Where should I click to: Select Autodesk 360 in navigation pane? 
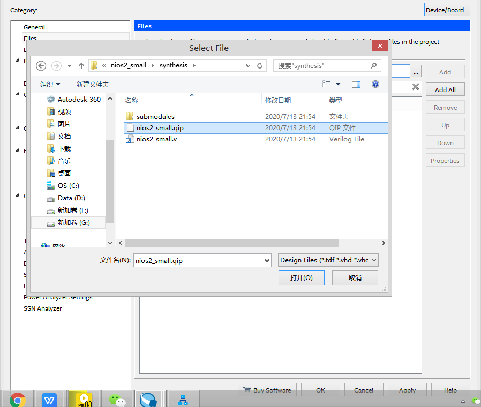(73, 100)
